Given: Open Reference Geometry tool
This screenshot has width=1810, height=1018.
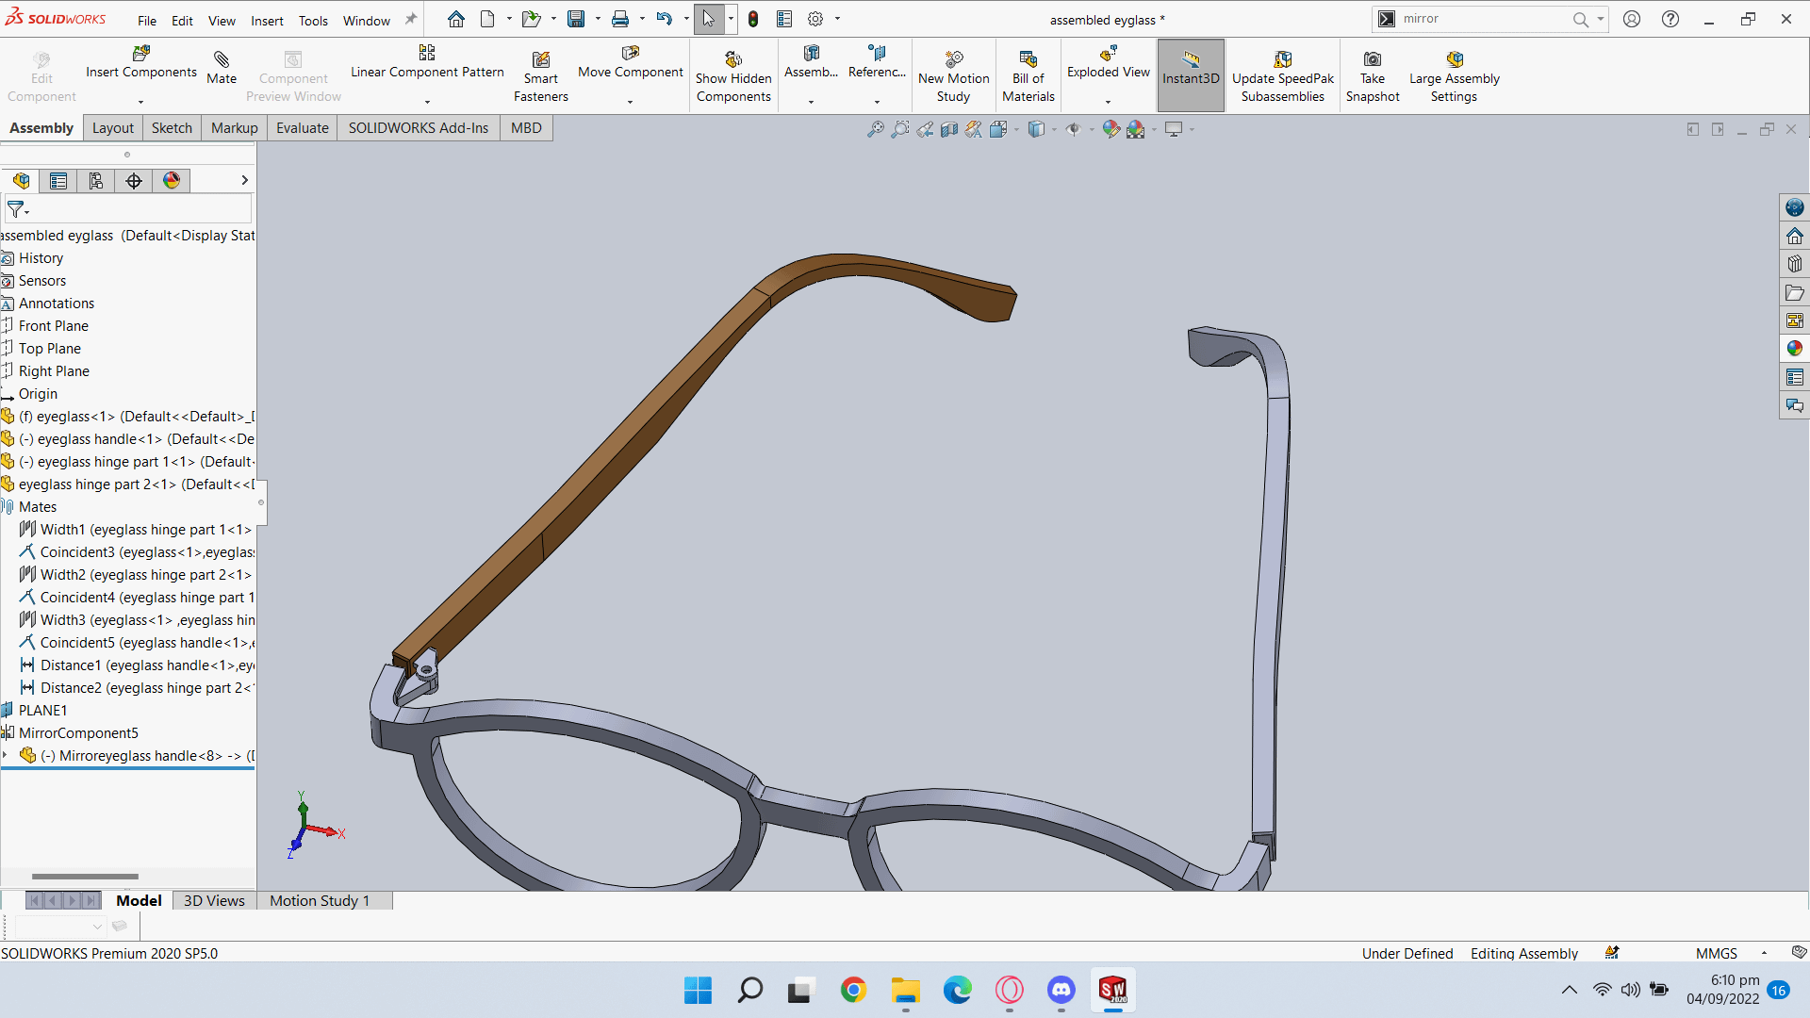Looking at the screenshot, I should pos(877,62).
